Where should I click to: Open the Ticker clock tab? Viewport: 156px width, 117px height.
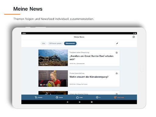tap(59, 97)
